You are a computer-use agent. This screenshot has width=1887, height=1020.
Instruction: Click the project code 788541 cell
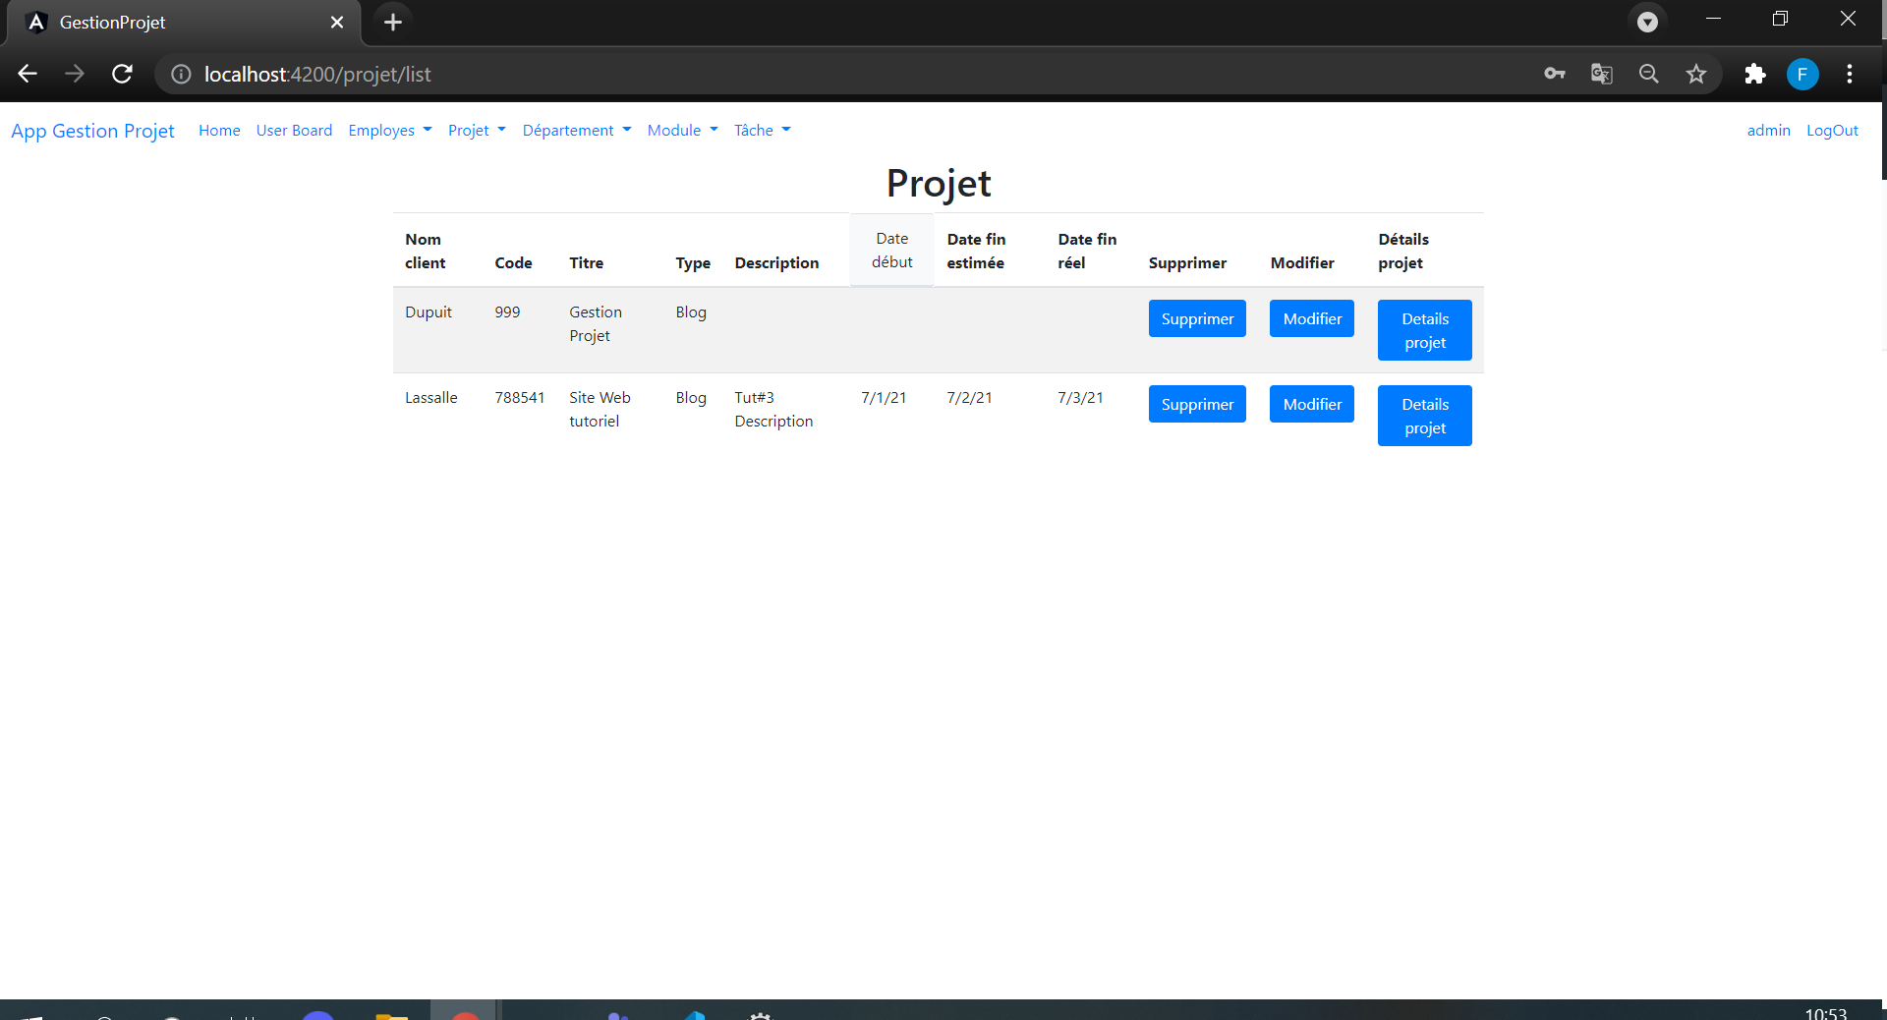click(x=519, y=397)
